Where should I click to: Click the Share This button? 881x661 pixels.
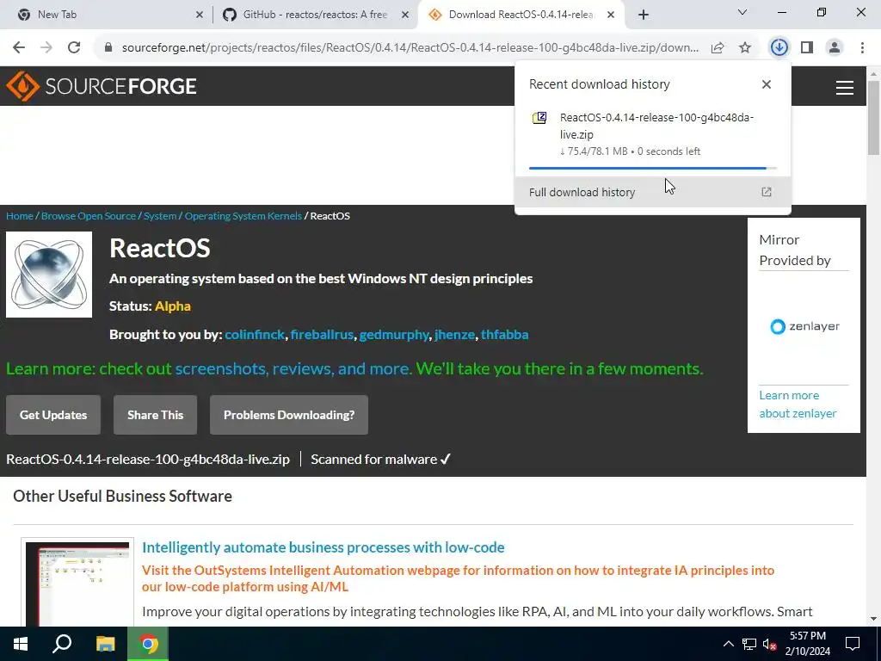[x=155, y=415]
